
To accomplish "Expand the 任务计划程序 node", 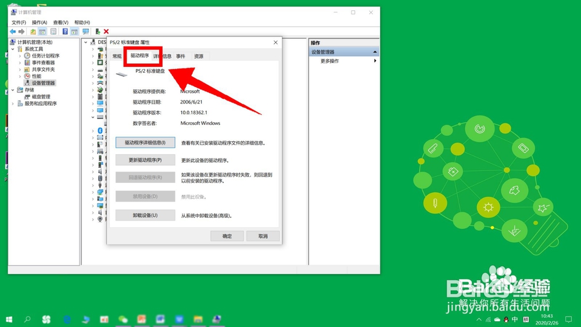I will [x=20, y=56].
